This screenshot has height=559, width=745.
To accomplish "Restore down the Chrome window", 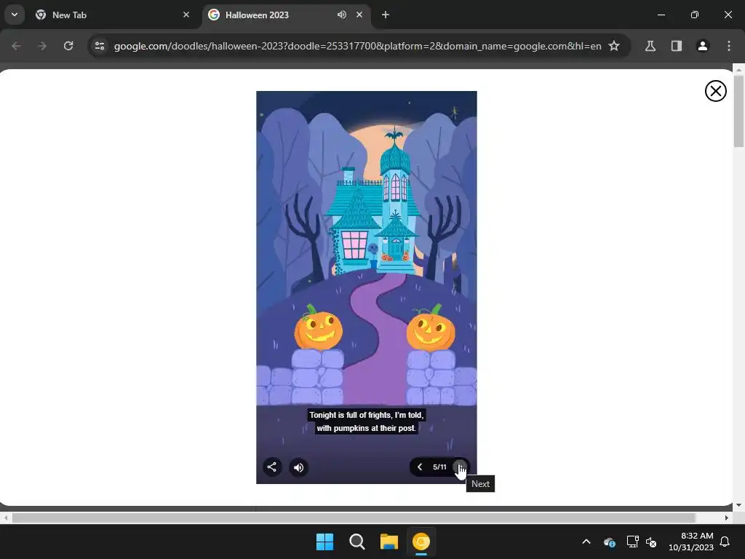I will [x=695, y=15].
